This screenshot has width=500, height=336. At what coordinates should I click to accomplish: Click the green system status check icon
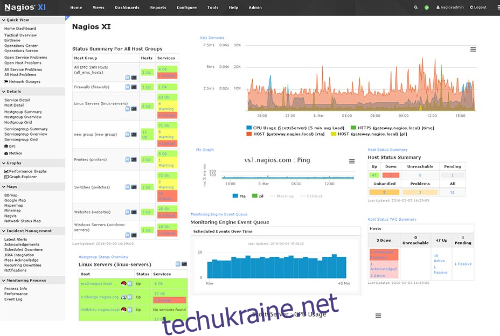[x=427, y=8]
